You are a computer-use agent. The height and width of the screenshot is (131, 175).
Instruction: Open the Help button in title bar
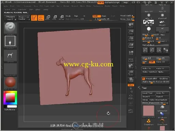click(x=125, y=2)
